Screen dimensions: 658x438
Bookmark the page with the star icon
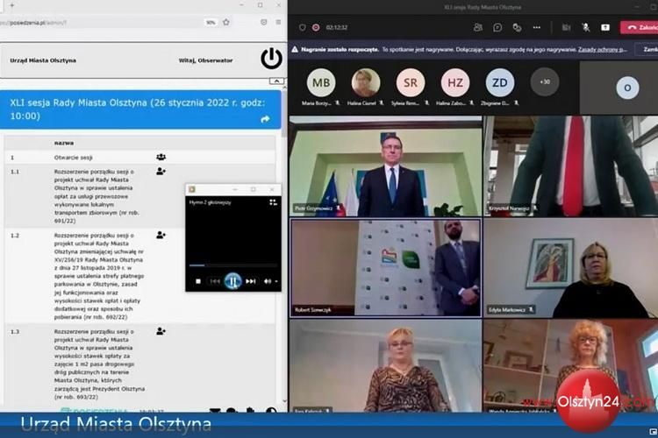226,22
